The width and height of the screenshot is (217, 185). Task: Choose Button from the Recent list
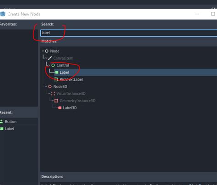tap(11, 122)
